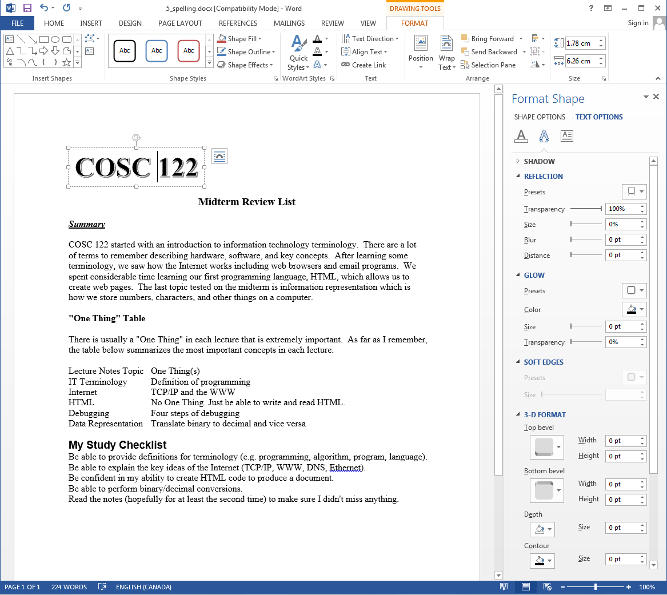The height and width of the screenshot is (595, 667).
Task: Switch to the REVIEW tab
Action: coord(332,23)
